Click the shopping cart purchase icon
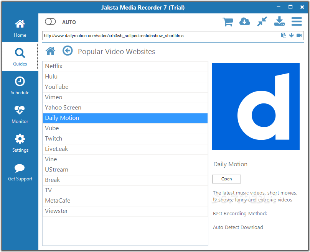The width and height of the screenshot is (310, 252). click(x=228, y=22)
